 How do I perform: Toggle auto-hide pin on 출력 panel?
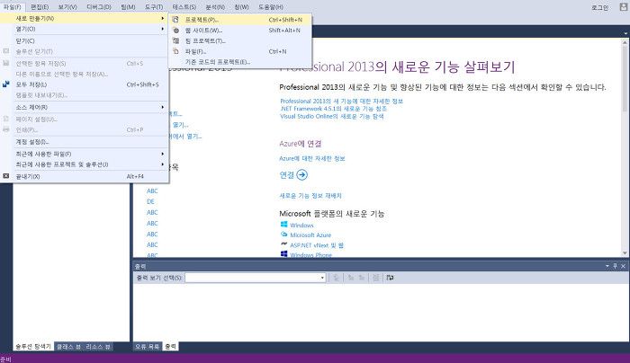pos(615,266)
